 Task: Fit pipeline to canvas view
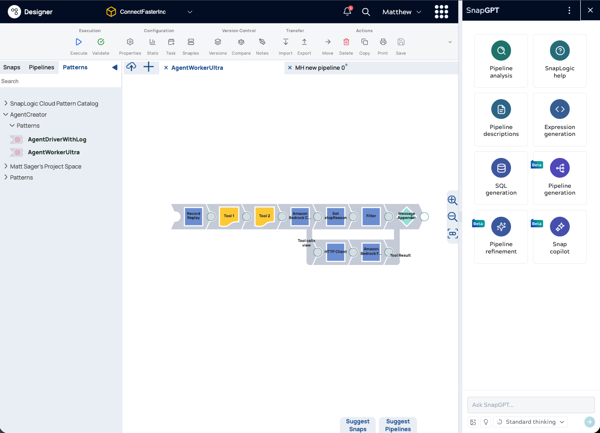[452, 234]
